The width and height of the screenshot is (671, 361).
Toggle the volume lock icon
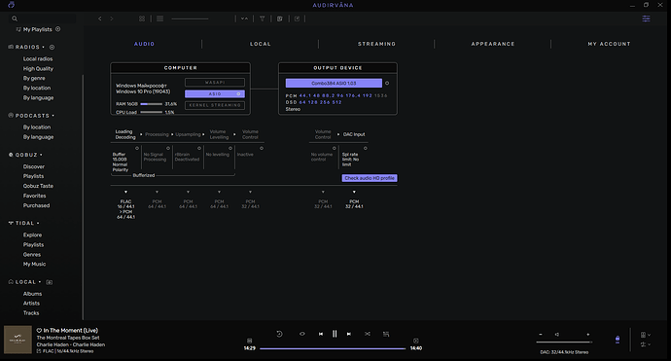click(618, 339)
